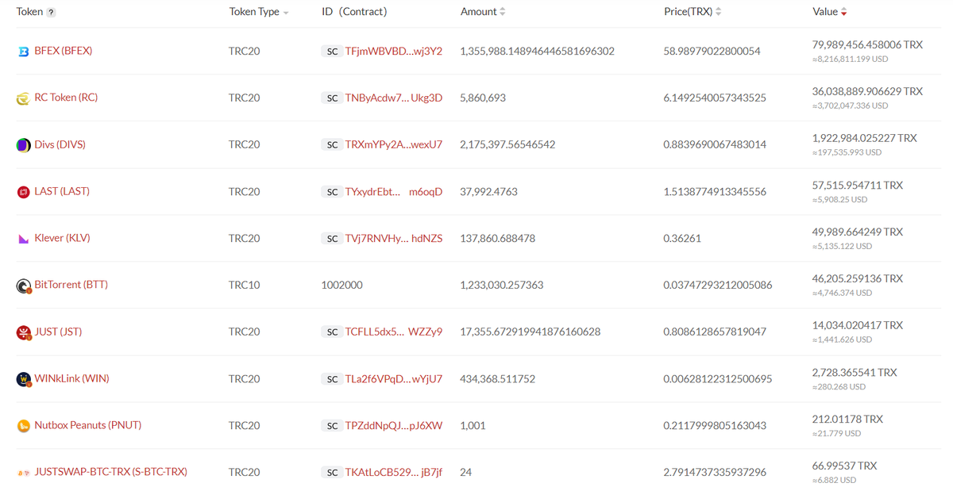Open contract address TLa2f6VPqD...wYjU7
This screenshot has width=953, height=487.
[x=394, y=378]
